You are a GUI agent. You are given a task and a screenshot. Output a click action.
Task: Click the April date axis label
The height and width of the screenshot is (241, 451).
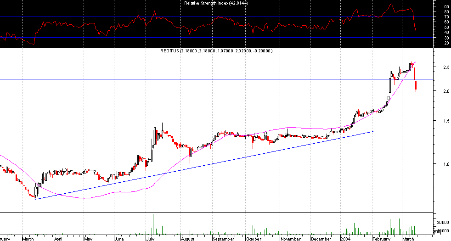tap(58, 239)
